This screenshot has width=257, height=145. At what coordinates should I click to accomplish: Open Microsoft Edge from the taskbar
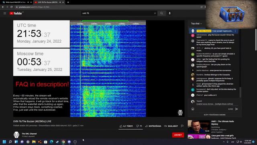pos(51,142)
